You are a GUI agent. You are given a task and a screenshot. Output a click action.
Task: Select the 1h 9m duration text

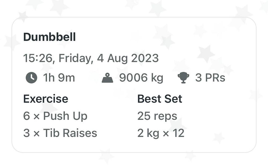[x=59, y=78]
